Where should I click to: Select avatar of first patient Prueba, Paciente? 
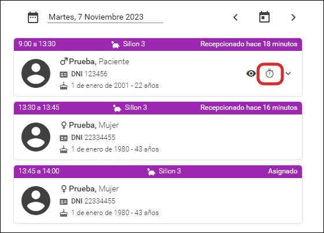tap(36, 73)
